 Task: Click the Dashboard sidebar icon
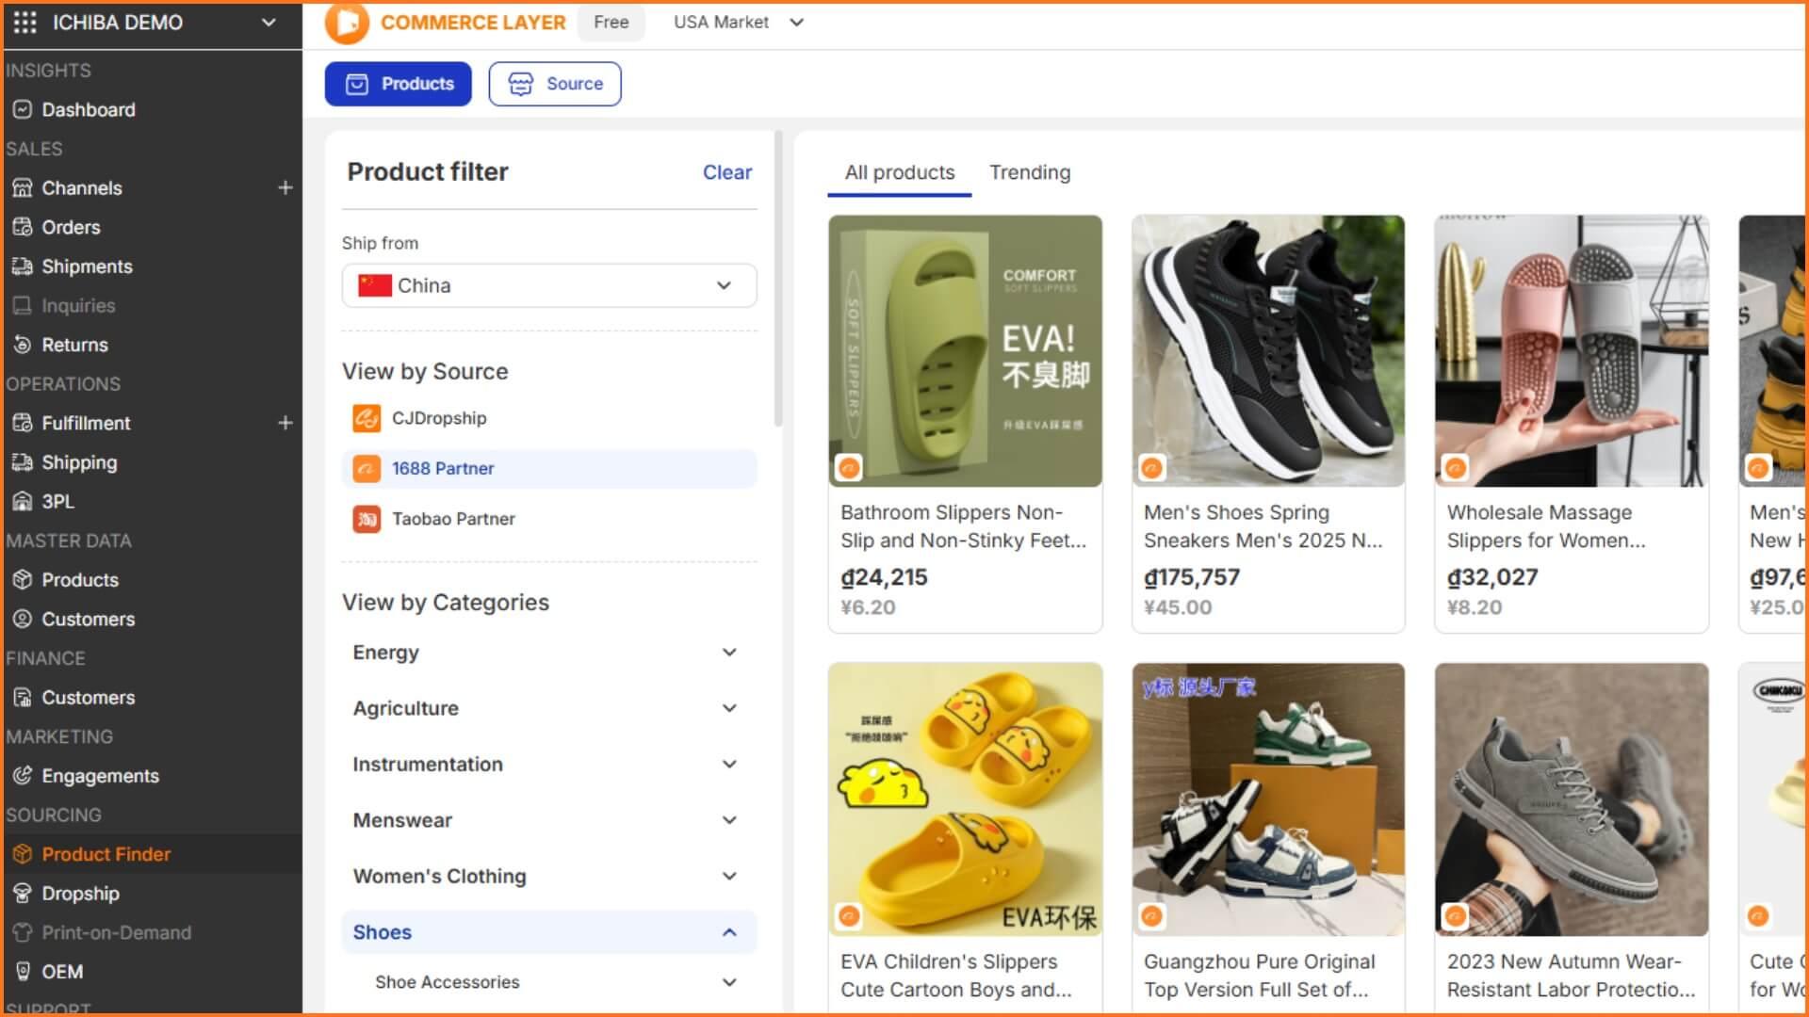[23, 109]
